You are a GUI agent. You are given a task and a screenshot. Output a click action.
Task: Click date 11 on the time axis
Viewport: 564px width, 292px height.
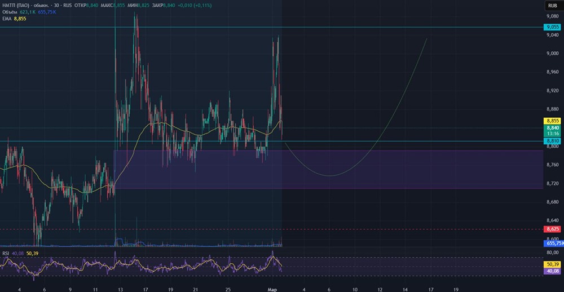(x=95, y=289)
